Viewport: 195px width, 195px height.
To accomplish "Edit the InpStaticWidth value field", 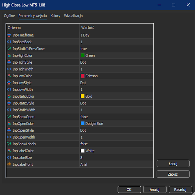I will tap(116, 110).
